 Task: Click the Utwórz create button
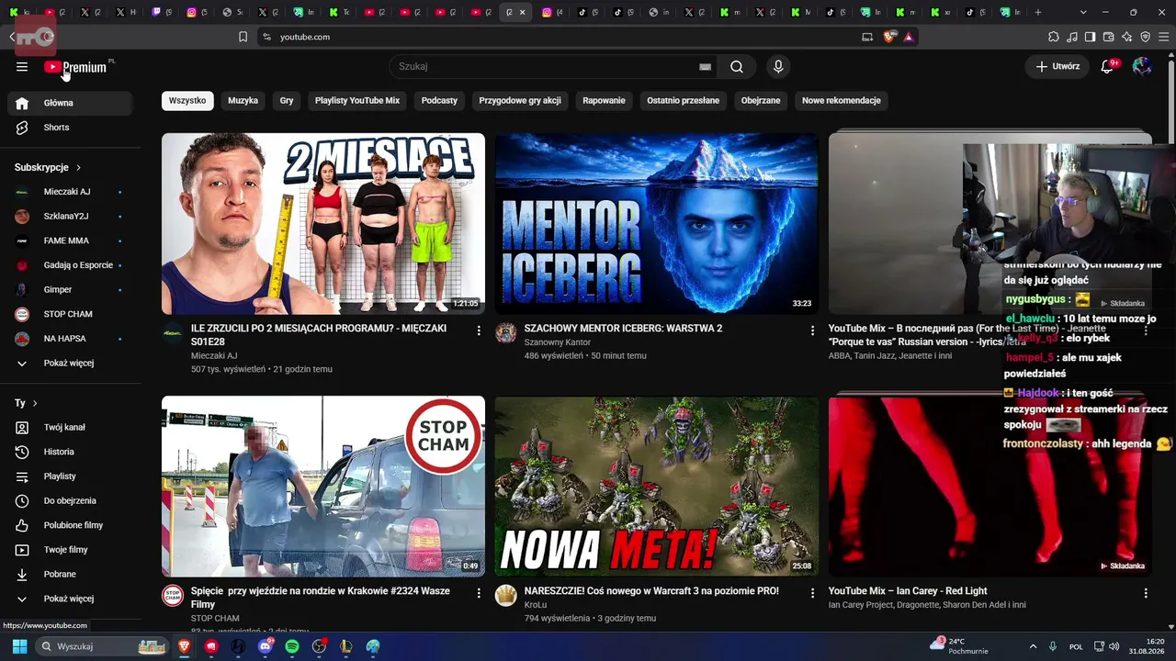point(1057,66)
